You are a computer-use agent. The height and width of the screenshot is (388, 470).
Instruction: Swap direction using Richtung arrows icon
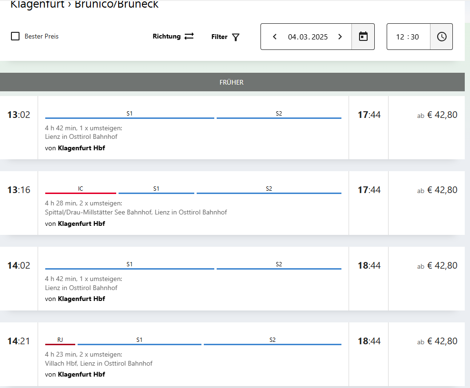coord(189,36)
